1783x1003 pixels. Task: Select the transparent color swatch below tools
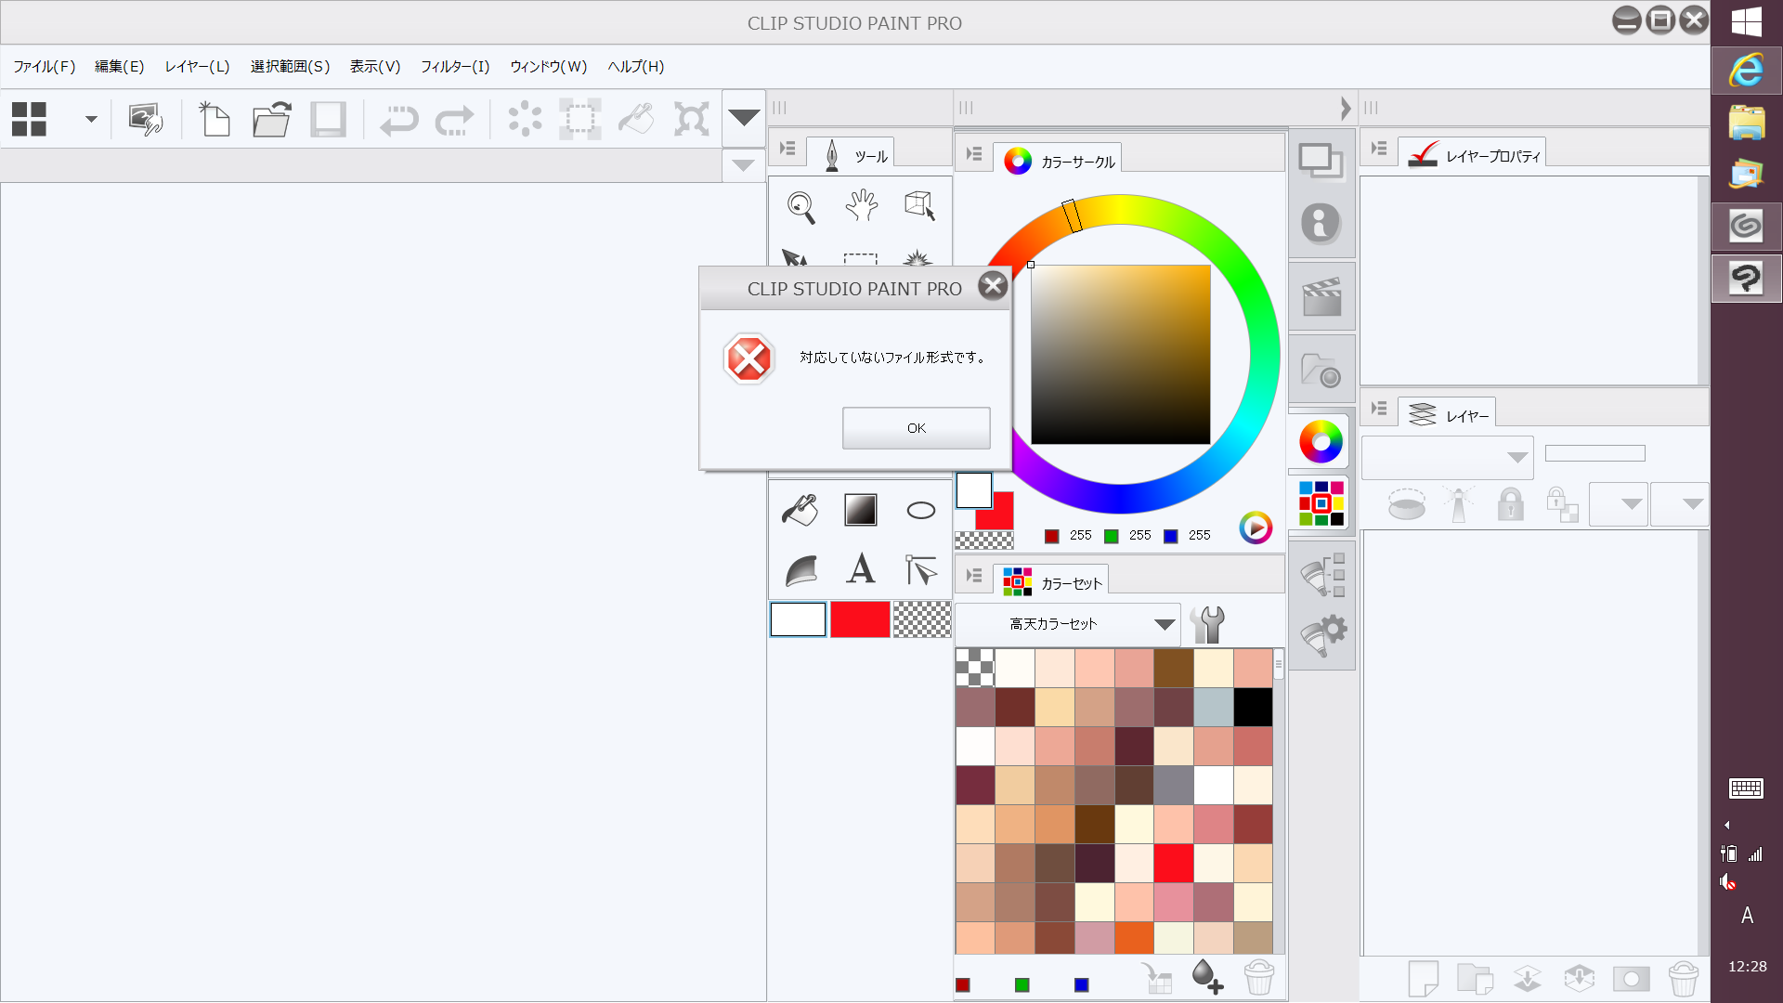(921, 619)
